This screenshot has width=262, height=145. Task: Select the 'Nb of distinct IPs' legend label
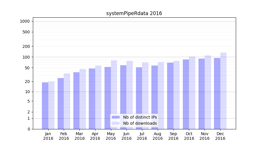coord(140,117)
